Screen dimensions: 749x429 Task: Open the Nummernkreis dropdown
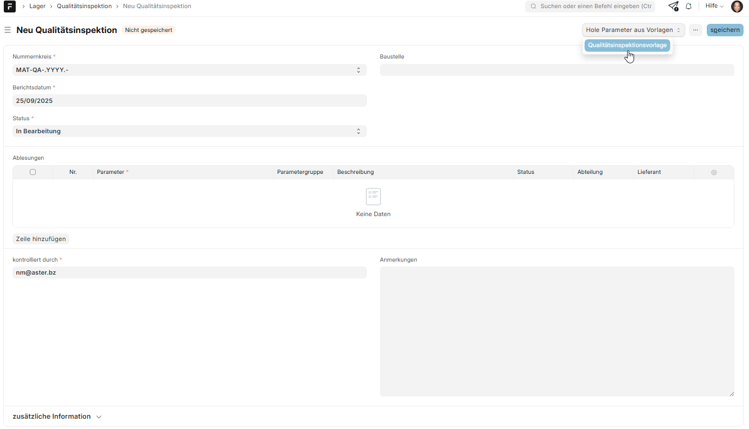tap(189, 70)
